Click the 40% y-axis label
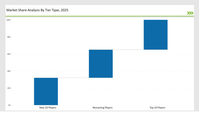 tap(9, 71)
